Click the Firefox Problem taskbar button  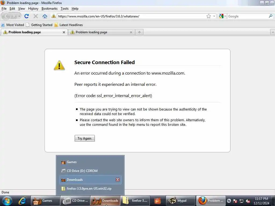(211, 201)
